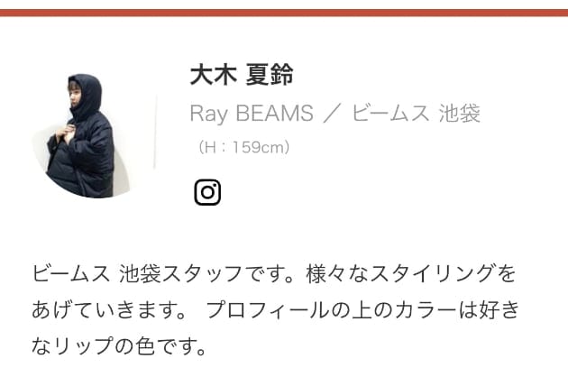Click the height info (H:159cm)
Viewport: 568px width, 386px height.
[243, 147]
